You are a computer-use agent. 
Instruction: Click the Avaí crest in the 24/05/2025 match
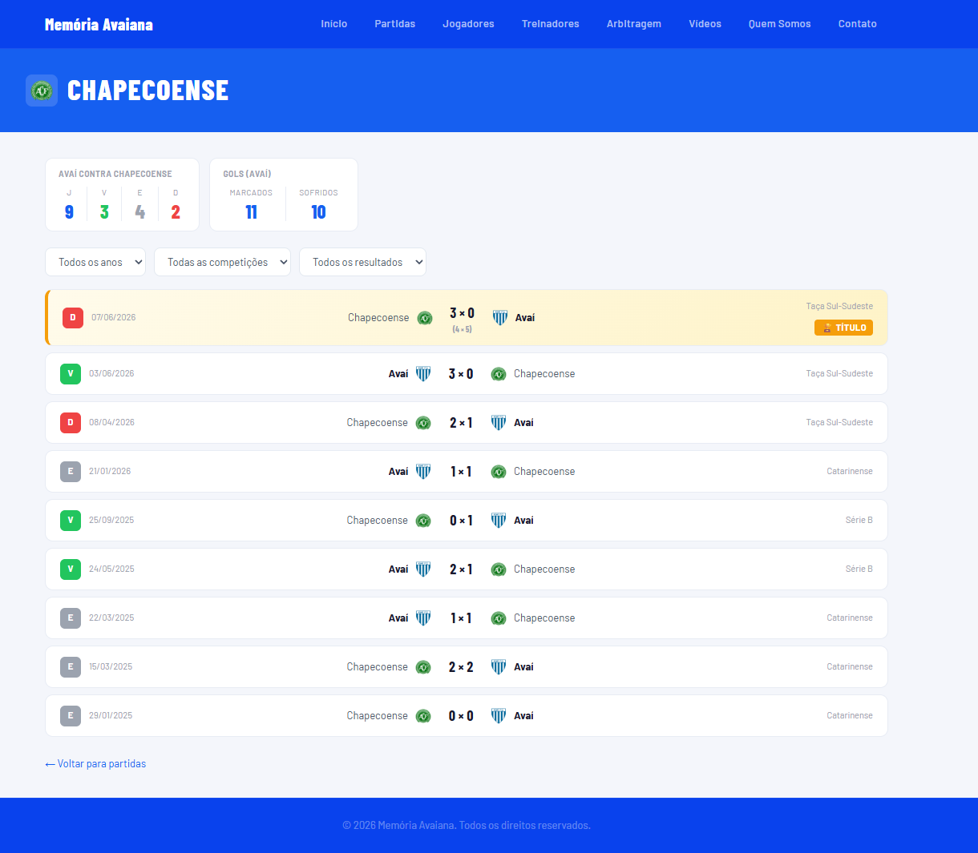(x=423, y=569)
